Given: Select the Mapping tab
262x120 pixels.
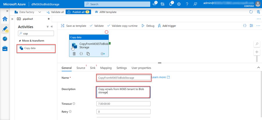Looking at the screenshot, I should click(106, 68).
